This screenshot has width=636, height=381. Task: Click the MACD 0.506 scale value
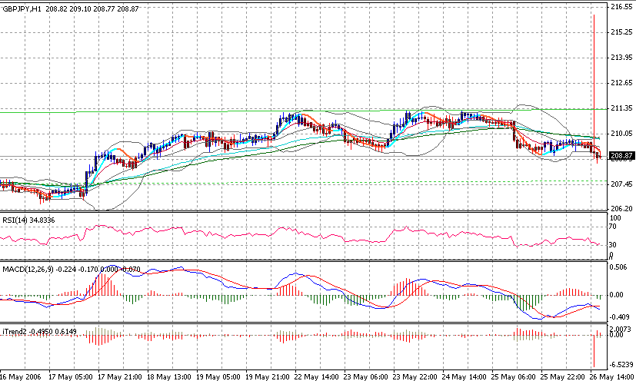click(x=620, y=267)
